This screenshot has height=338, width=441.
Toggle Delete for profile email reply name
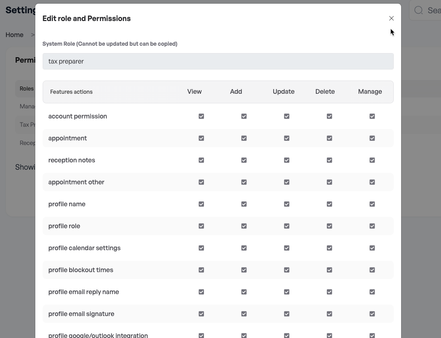pyautogui.click(x=329, y=292)
